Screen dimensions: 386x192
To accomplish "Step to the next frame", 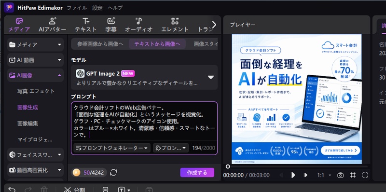I will tap(305, 175).
